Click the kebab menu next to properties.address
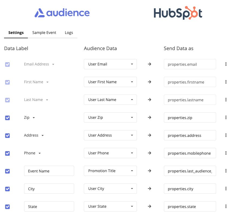 pyautogui.click(x=226, y=135)
